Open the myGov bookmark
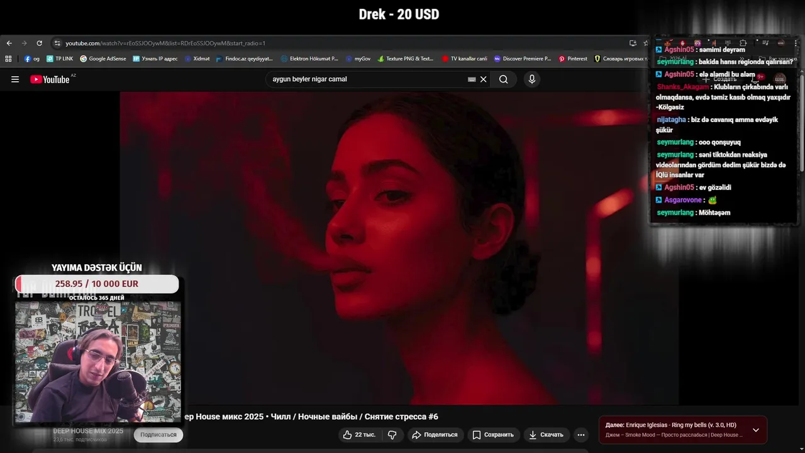 point(358,59)
